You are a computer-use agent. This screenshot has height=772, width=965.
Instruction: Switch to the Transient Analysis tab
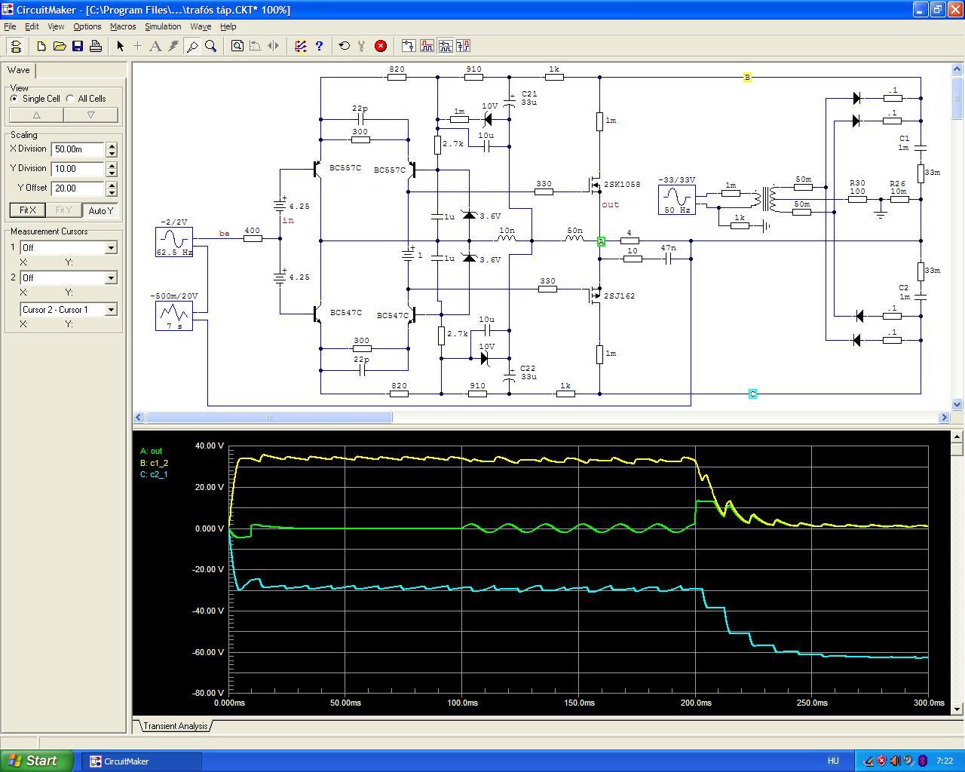(175, 726)
